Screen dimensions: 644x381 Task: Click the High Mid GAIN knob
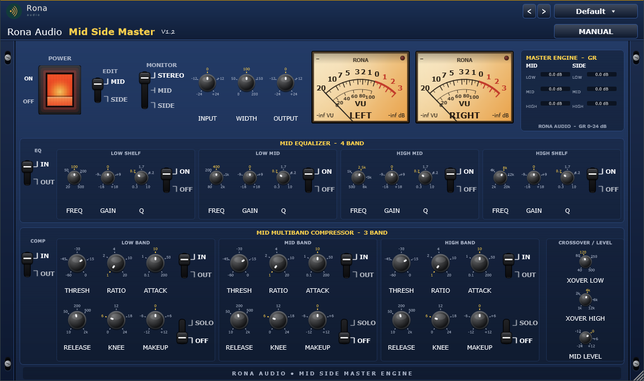click(392, 177)
